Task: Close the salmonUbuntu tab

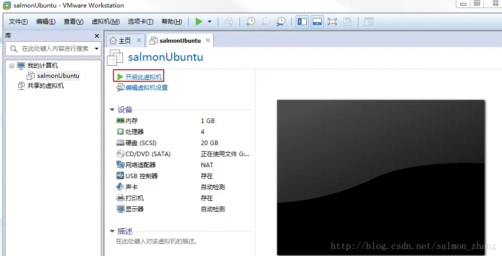Action: point(208,40)
